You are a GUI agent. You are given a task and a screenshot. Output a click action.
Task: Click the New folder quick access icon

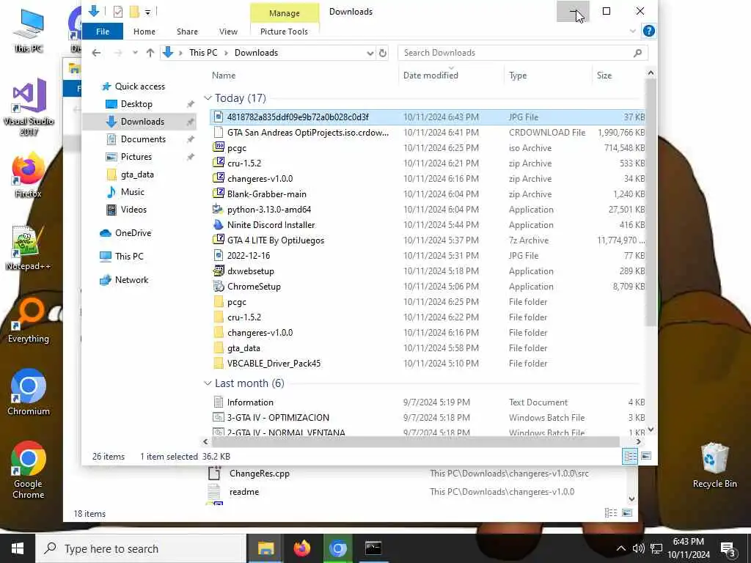click(x=135, y=12)
